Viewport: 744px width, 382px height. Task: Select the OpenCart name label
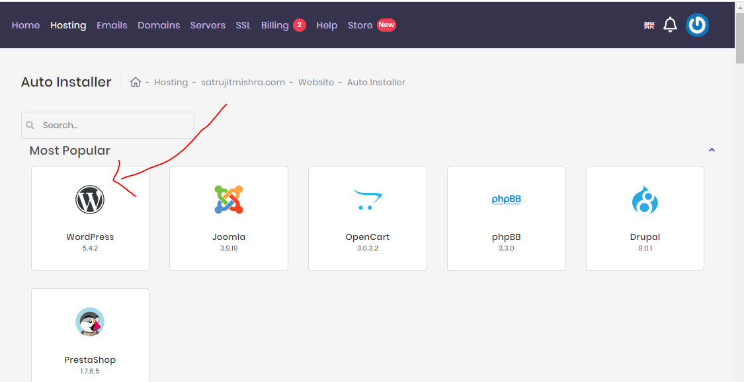[x=367, y=237]
